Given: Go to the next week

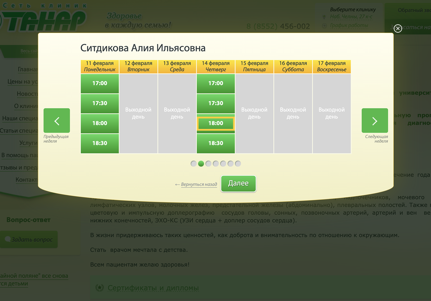Looking at the screenshot, I should 374,121.
